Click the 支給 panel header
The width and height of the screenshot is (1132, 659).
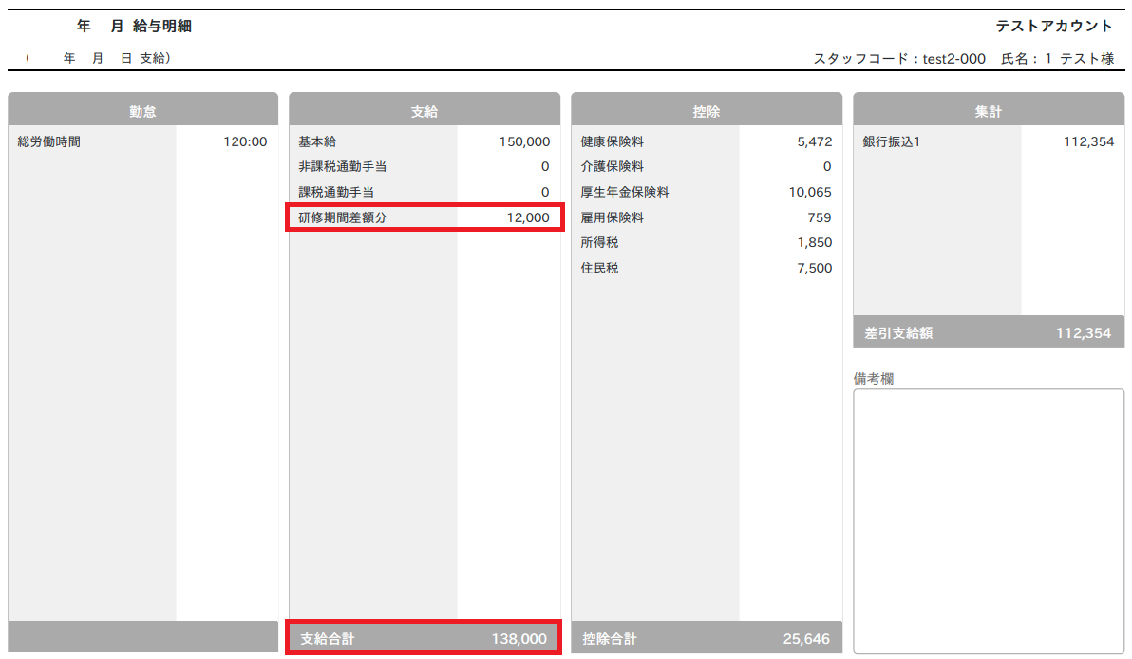pos(424,111)
